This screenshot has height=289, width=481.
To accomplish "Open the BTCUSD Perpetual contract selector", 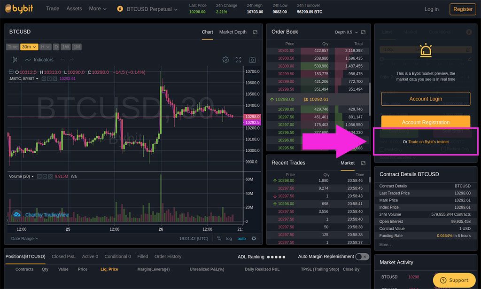I will tap(152, 9).
